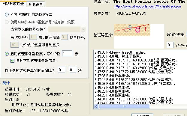
Task: Select the 6:44:25 PM 投票出错 log line
Action: pyautogui.click(x=113, y=95)
